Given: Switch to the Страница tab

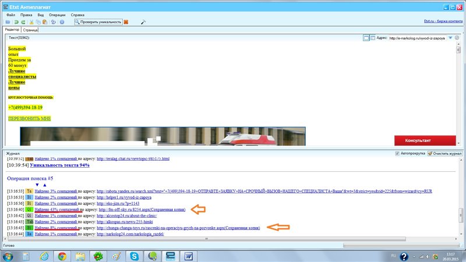Looking at the screenshot, I should click(31, 29).
